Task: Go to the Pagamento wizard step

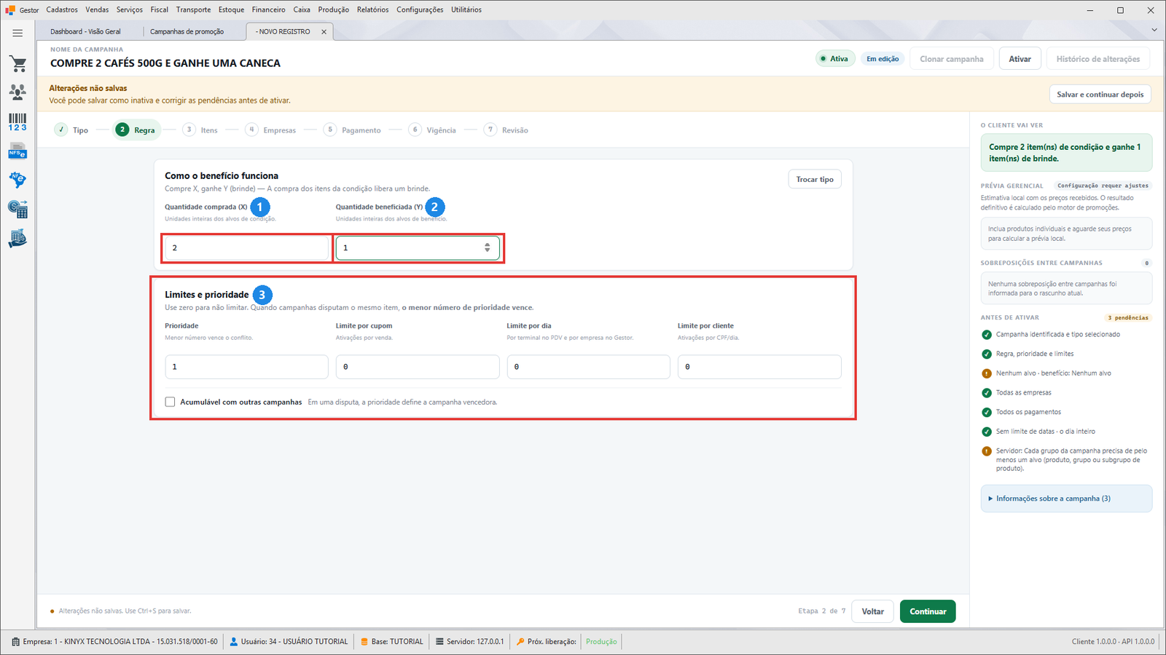Action: tap(353, 130)
